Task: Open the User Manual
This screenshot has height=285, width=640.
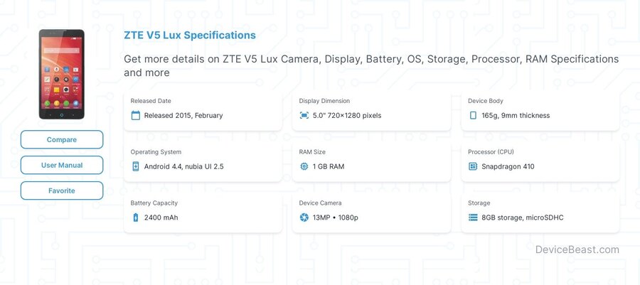Action: [62, 165]
